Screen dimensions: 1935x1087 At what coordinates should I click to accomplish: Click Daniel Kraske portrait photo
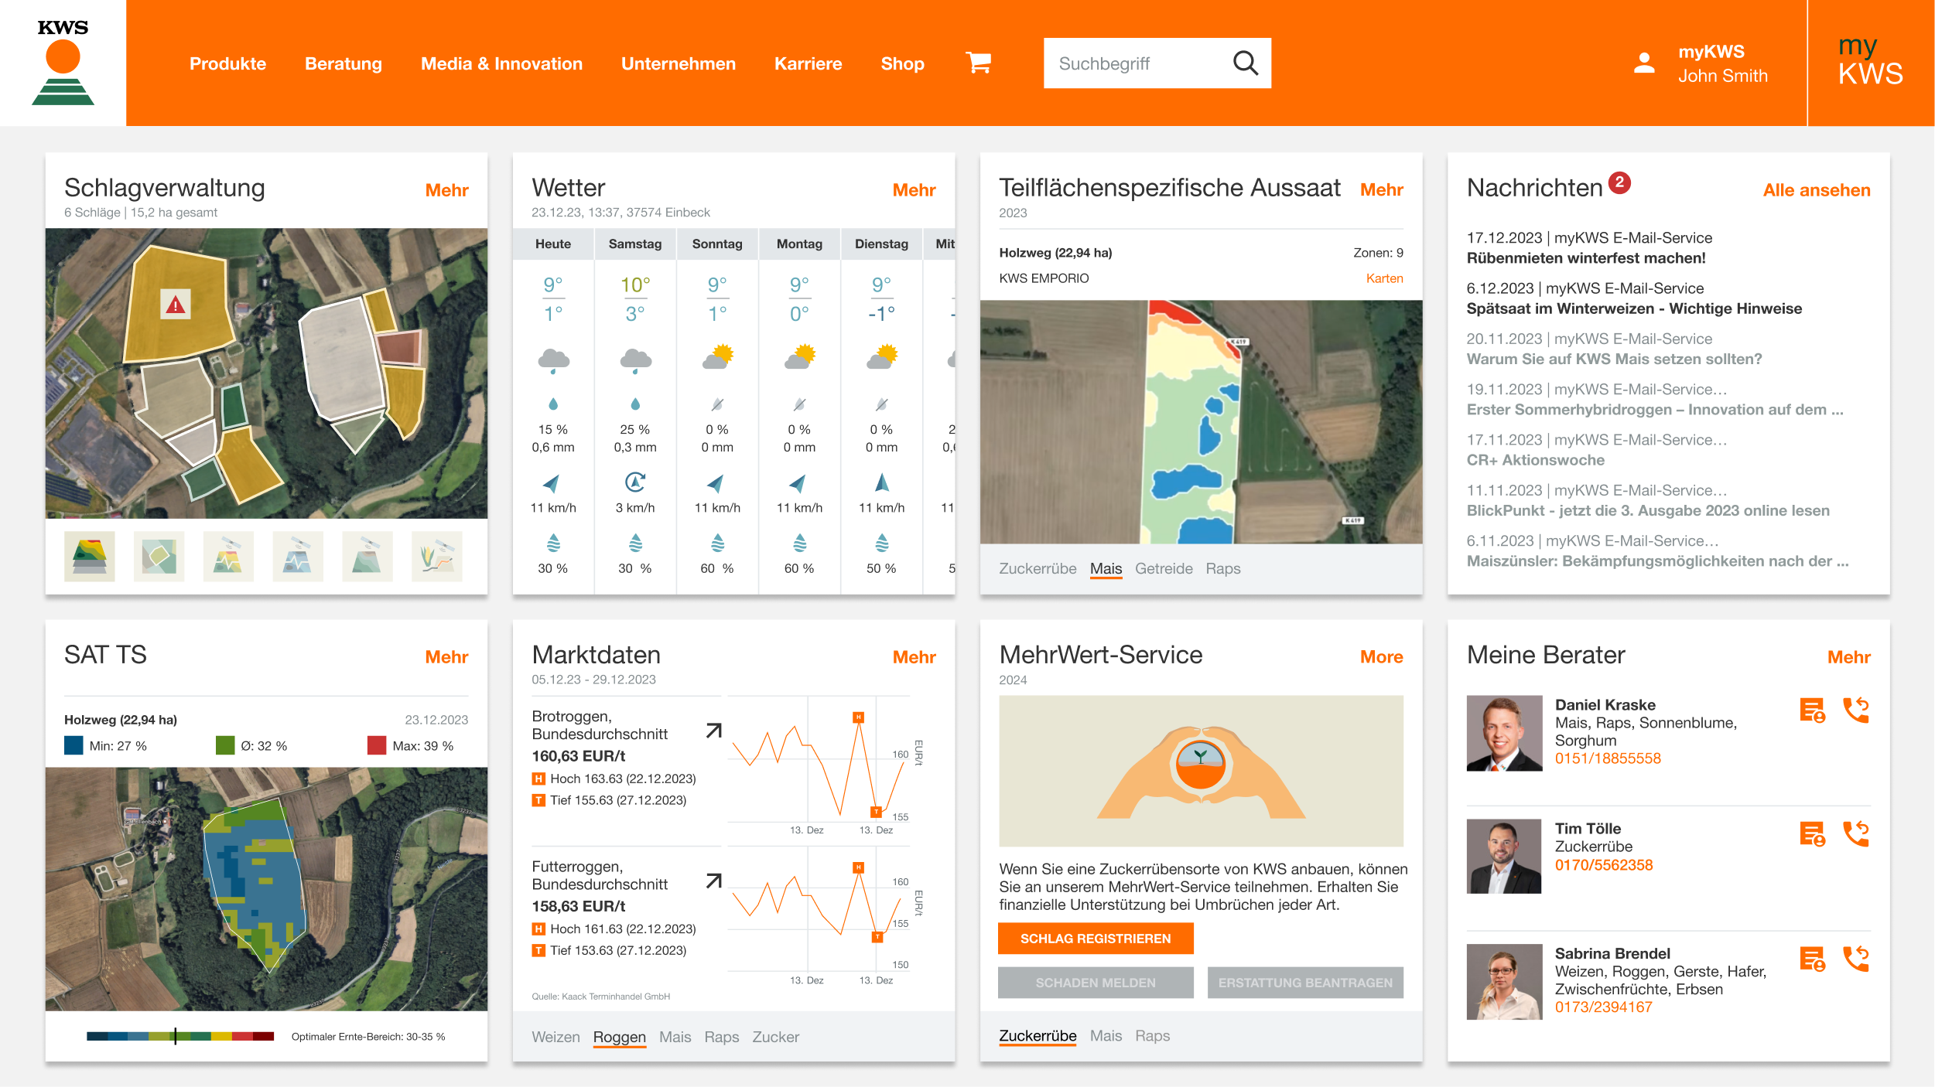click(x=1504, y=733)
